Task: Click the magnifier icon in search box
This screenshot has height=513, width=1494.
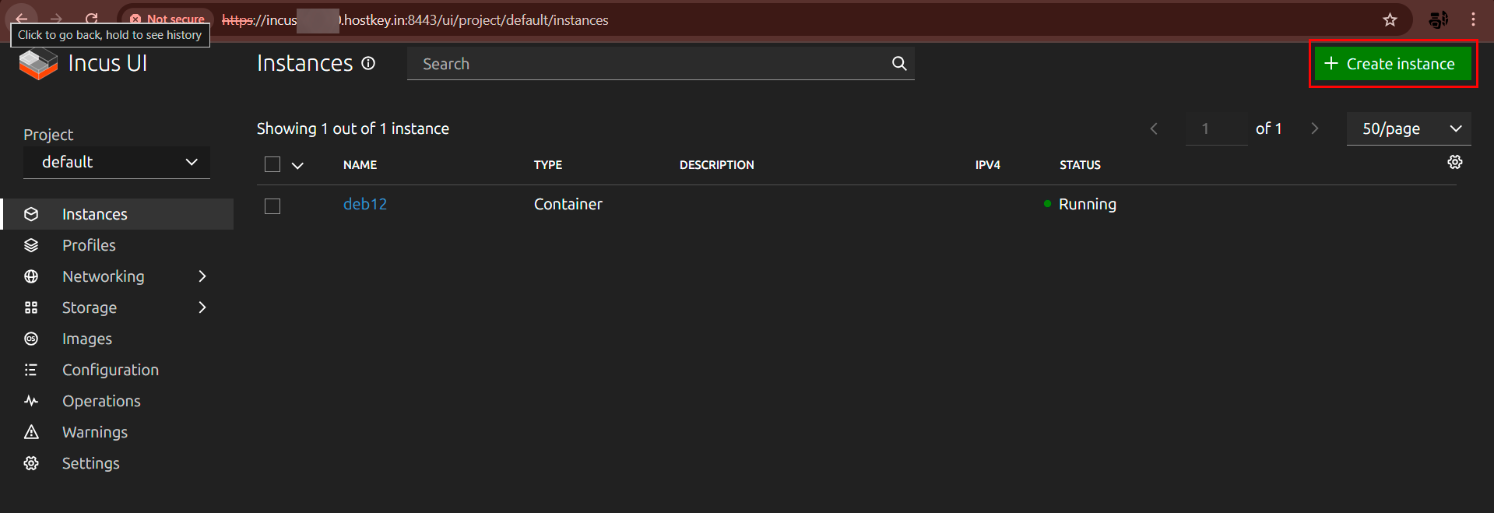Action: [898, 64]
